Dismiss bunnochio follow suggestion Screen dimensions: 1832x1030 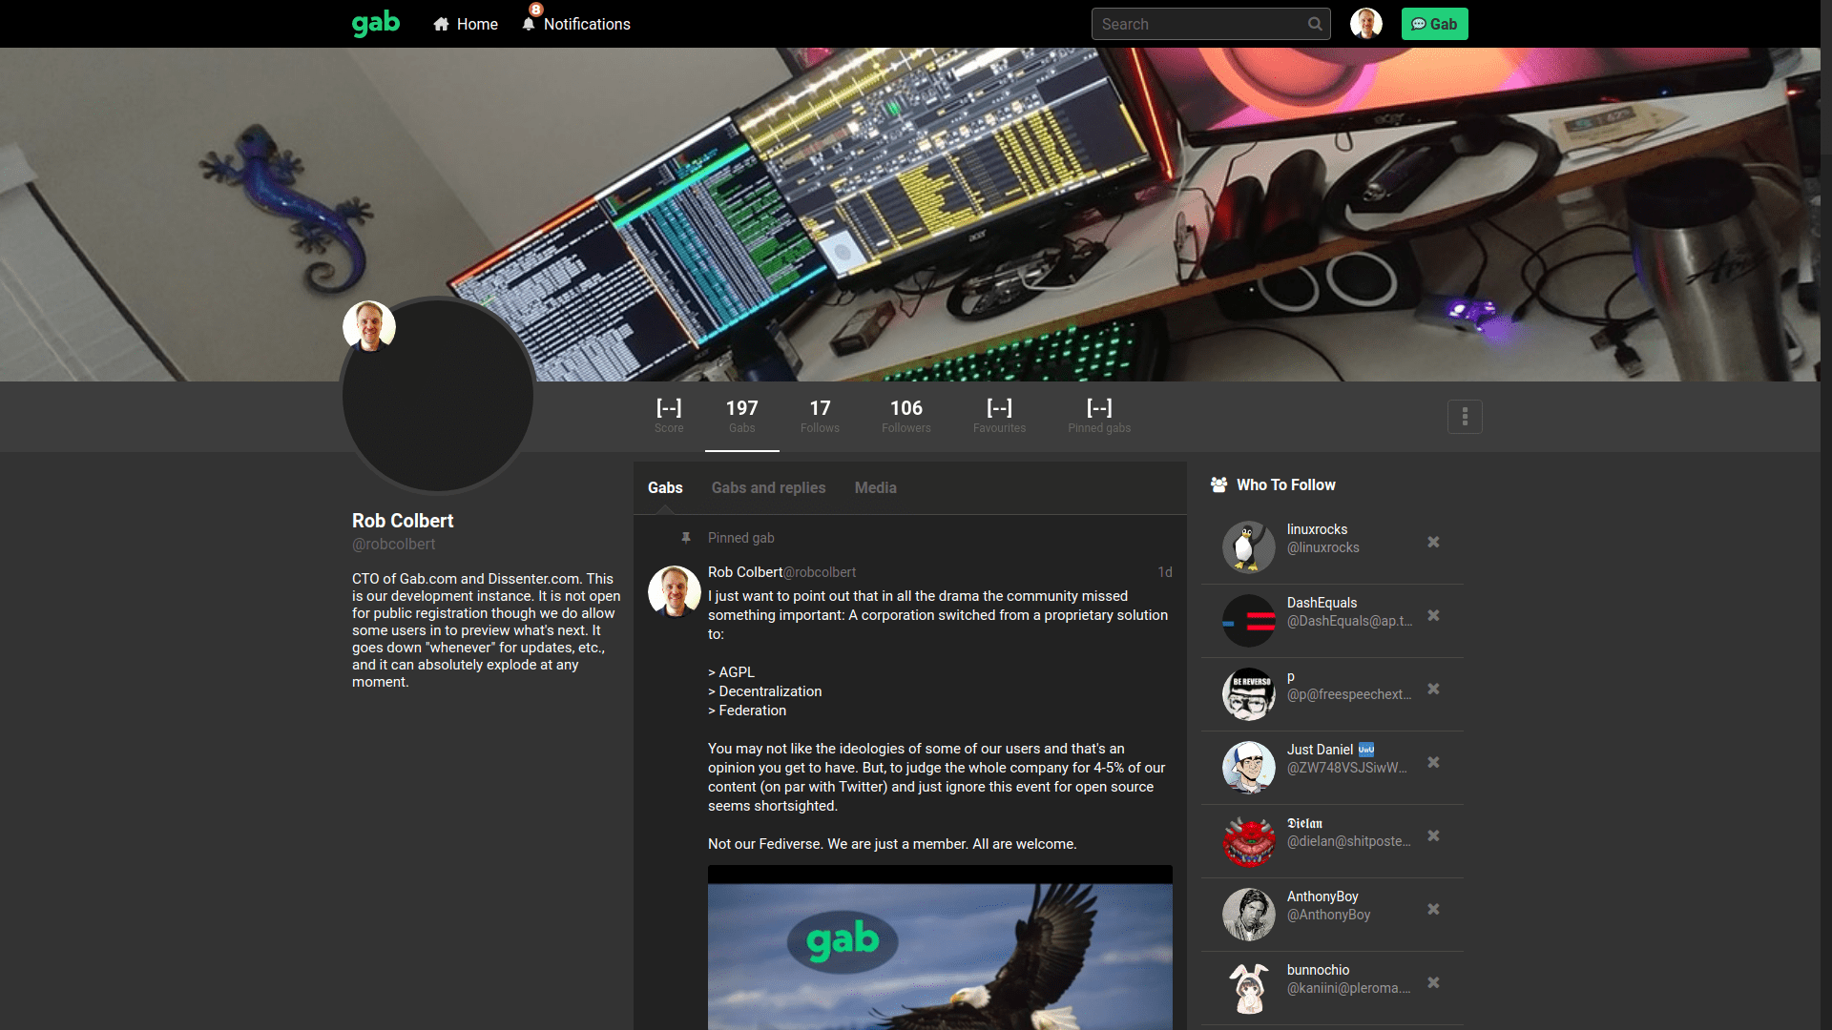(1433, 982)
